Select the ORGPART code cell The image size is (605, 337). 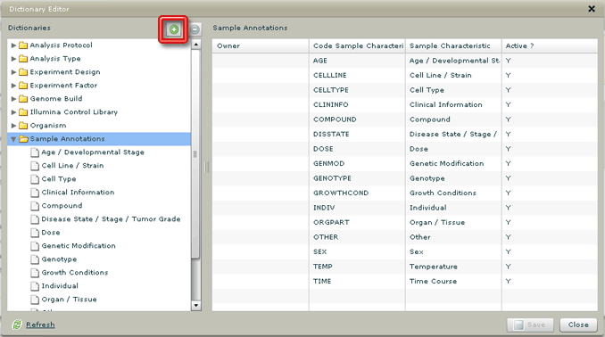[x=357, y=223]
